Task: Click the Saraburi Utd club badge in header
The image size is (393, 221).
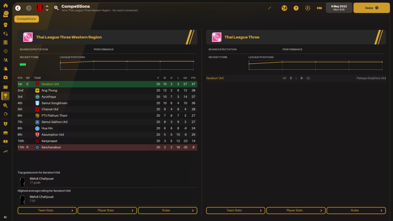Action: (40, 8)
